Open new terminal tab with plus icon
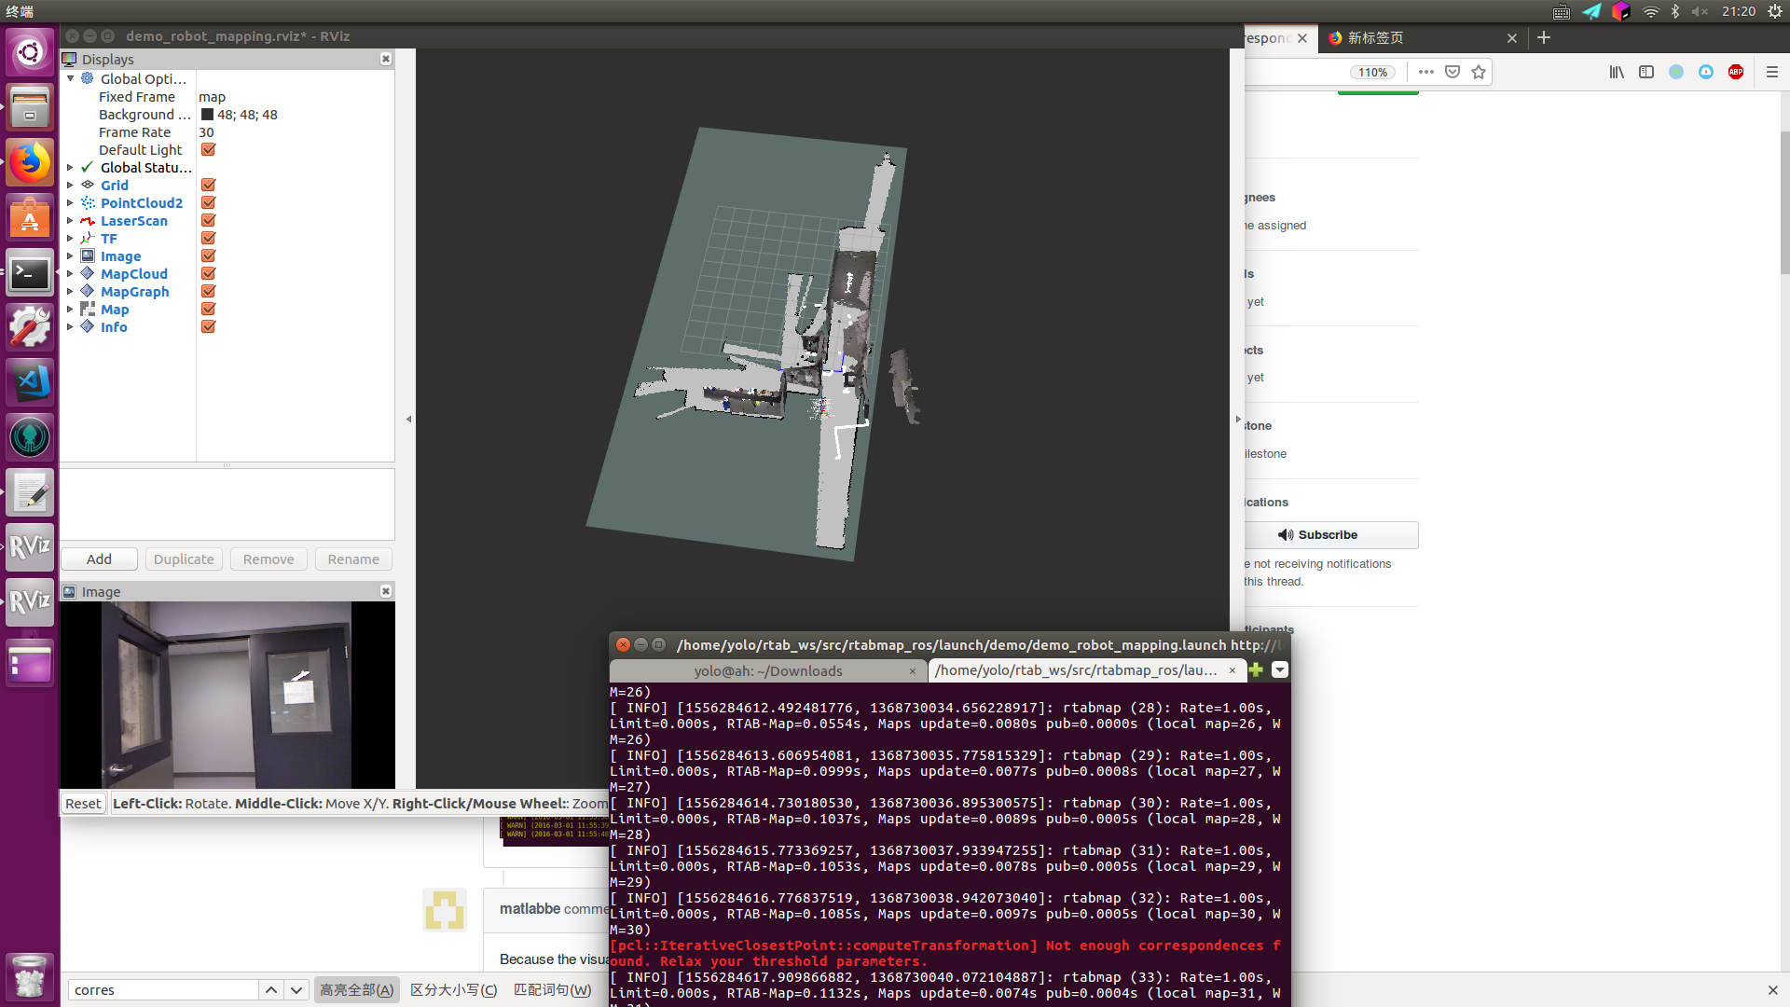The image size is (1790, 1007). pyautogui.click(x=1256, y=669)
